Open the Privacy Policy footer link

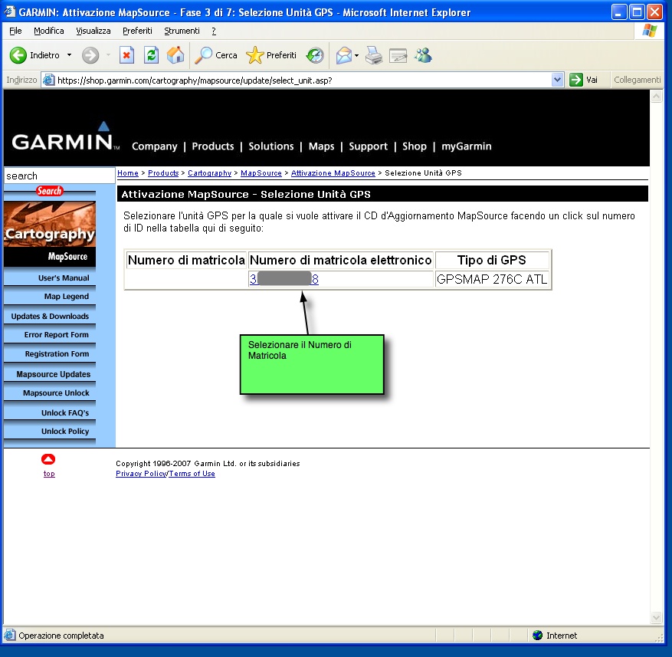(140, 474)
